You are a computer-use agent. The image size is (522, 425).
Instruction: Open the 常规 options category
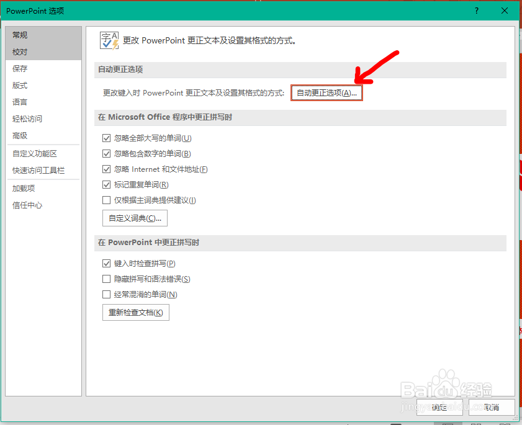tap(43, 35)
